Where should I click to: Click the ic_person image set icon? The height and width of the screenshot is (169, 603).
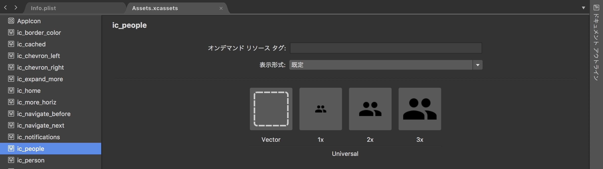point(11,160)
